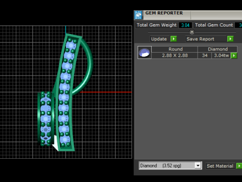This screenshot has height=182, width=242.
Task: Click the green arrow next to Set Material
Action: pyautogui.click(x=239, y=166)
